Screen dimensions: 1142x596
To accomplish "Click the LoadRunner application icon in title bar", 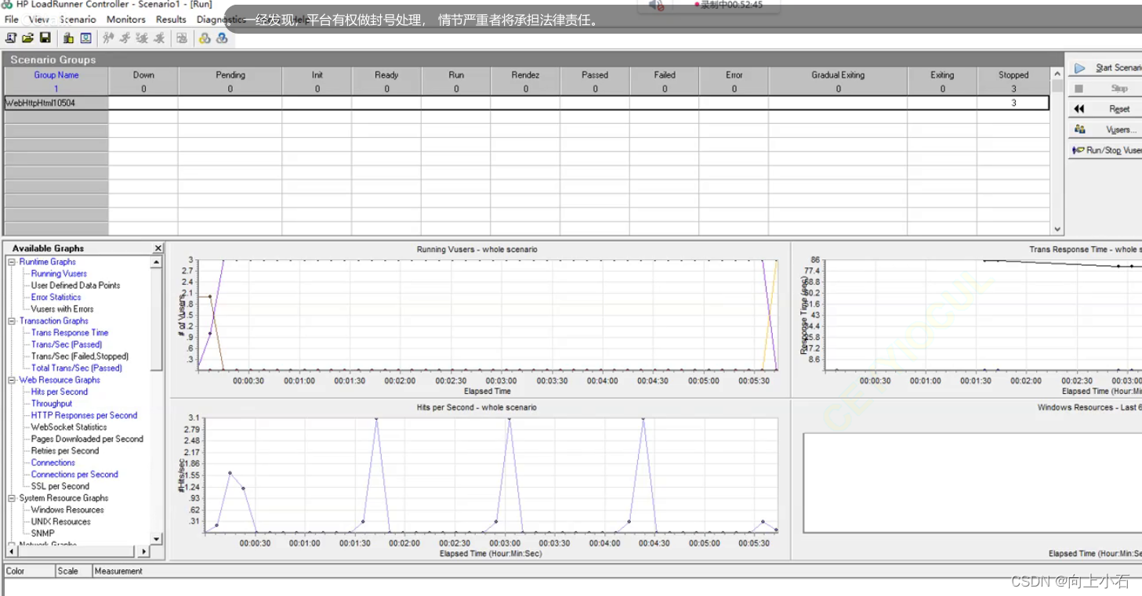I will (x=7, y=5).
